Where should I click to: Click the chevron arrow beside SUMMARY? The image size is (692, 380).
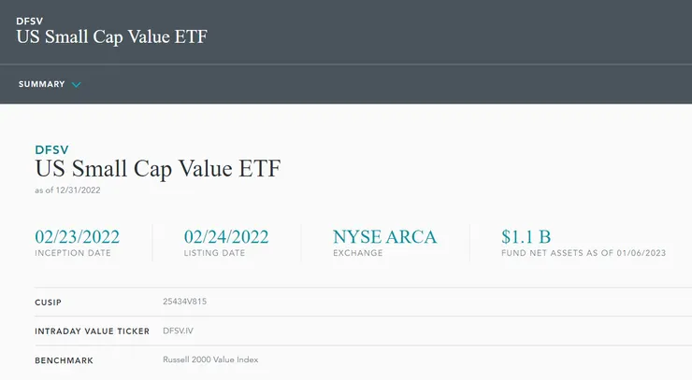[x=77, y=85]
